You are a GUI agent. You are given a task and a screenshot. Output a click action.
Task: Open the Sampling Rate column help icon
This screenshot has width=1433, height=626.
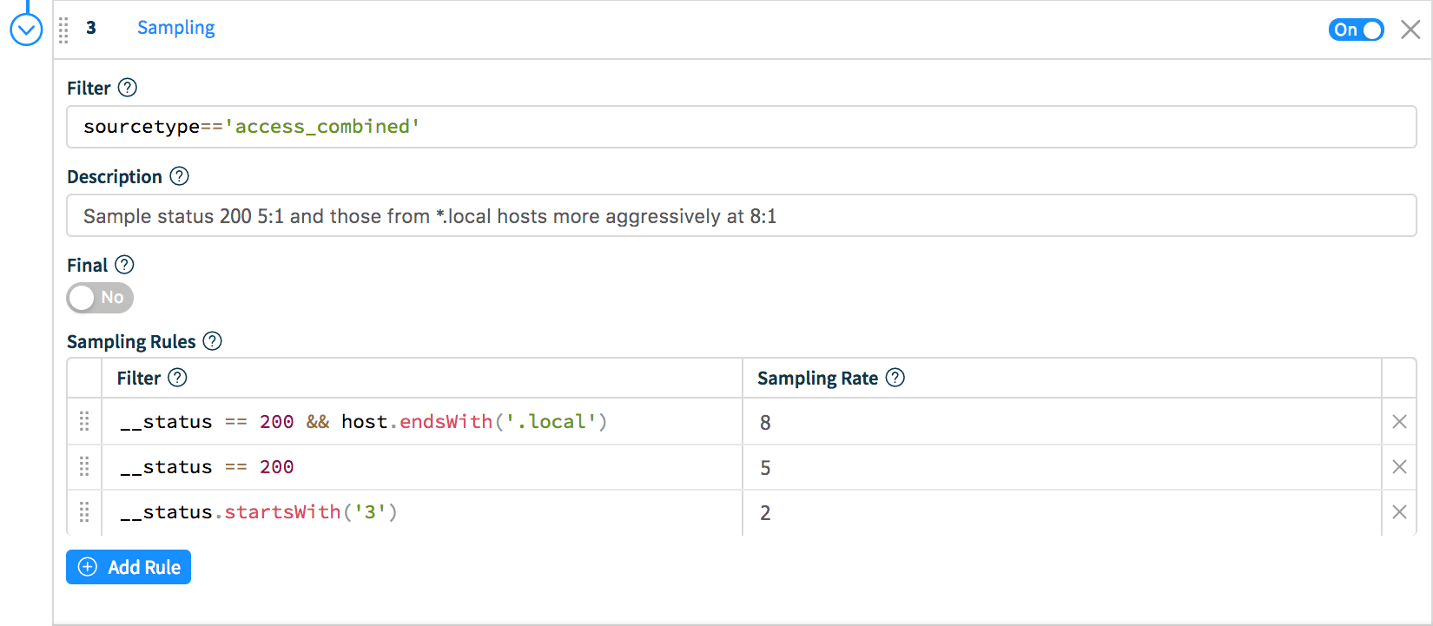click(895, 378)
